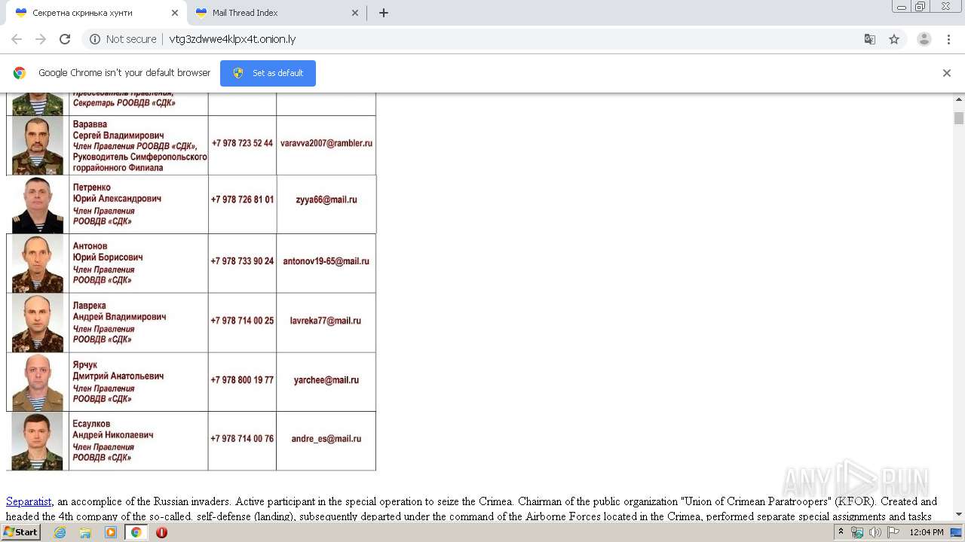Image resolution: width=965 pixels, height=542 pixels.
Task: Click the show desktop tray icon
Action: (x=957, y=532)
